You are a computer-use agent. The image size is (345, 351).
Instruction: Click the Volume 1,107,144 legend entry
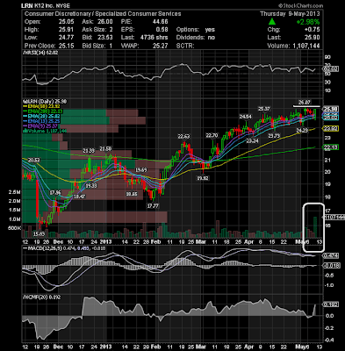click(45, 131)
